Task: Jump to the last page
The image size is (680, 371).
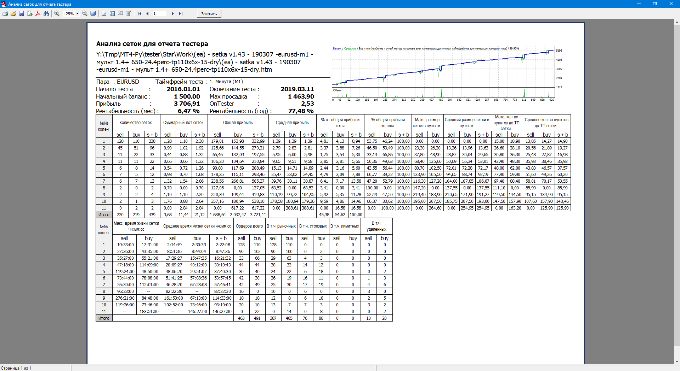Action: point(181,13)
